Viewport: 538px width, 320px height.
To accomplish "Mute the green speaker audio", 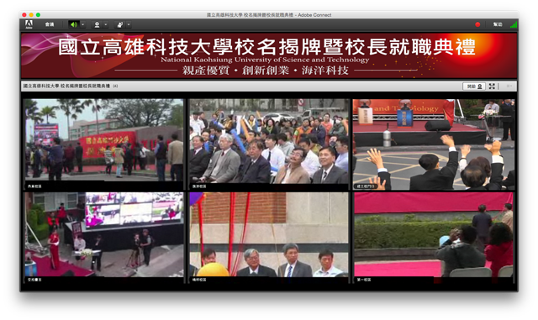I will (x=73, y=24).
